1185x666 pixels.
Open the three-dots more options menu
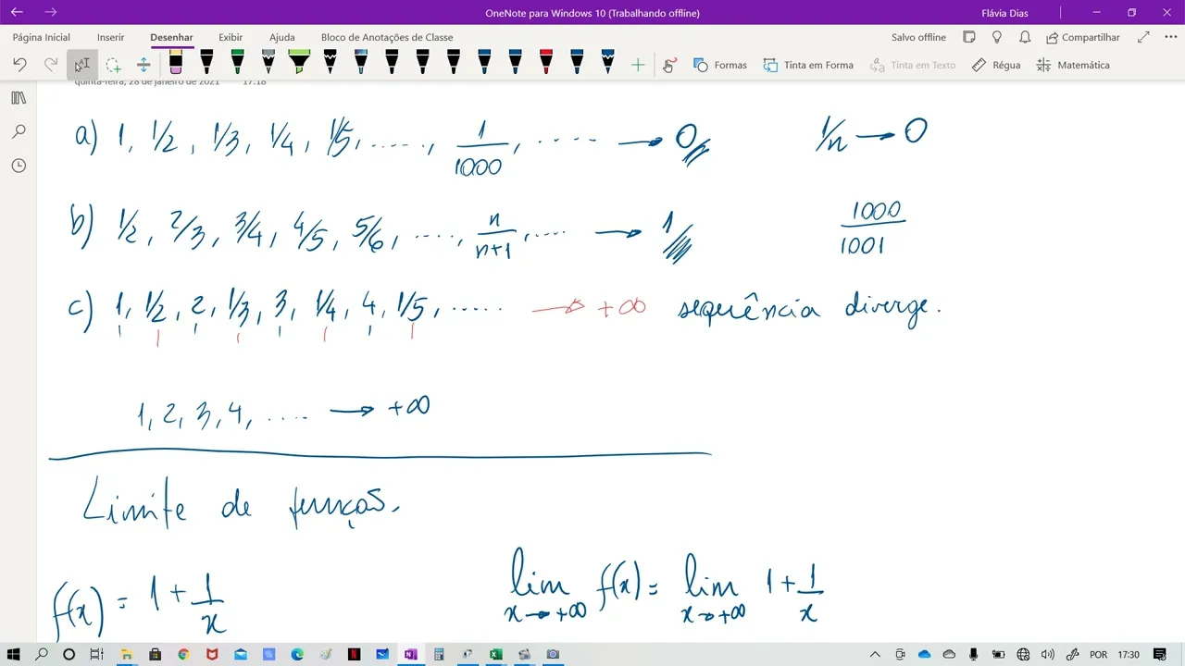[1170, 37]
